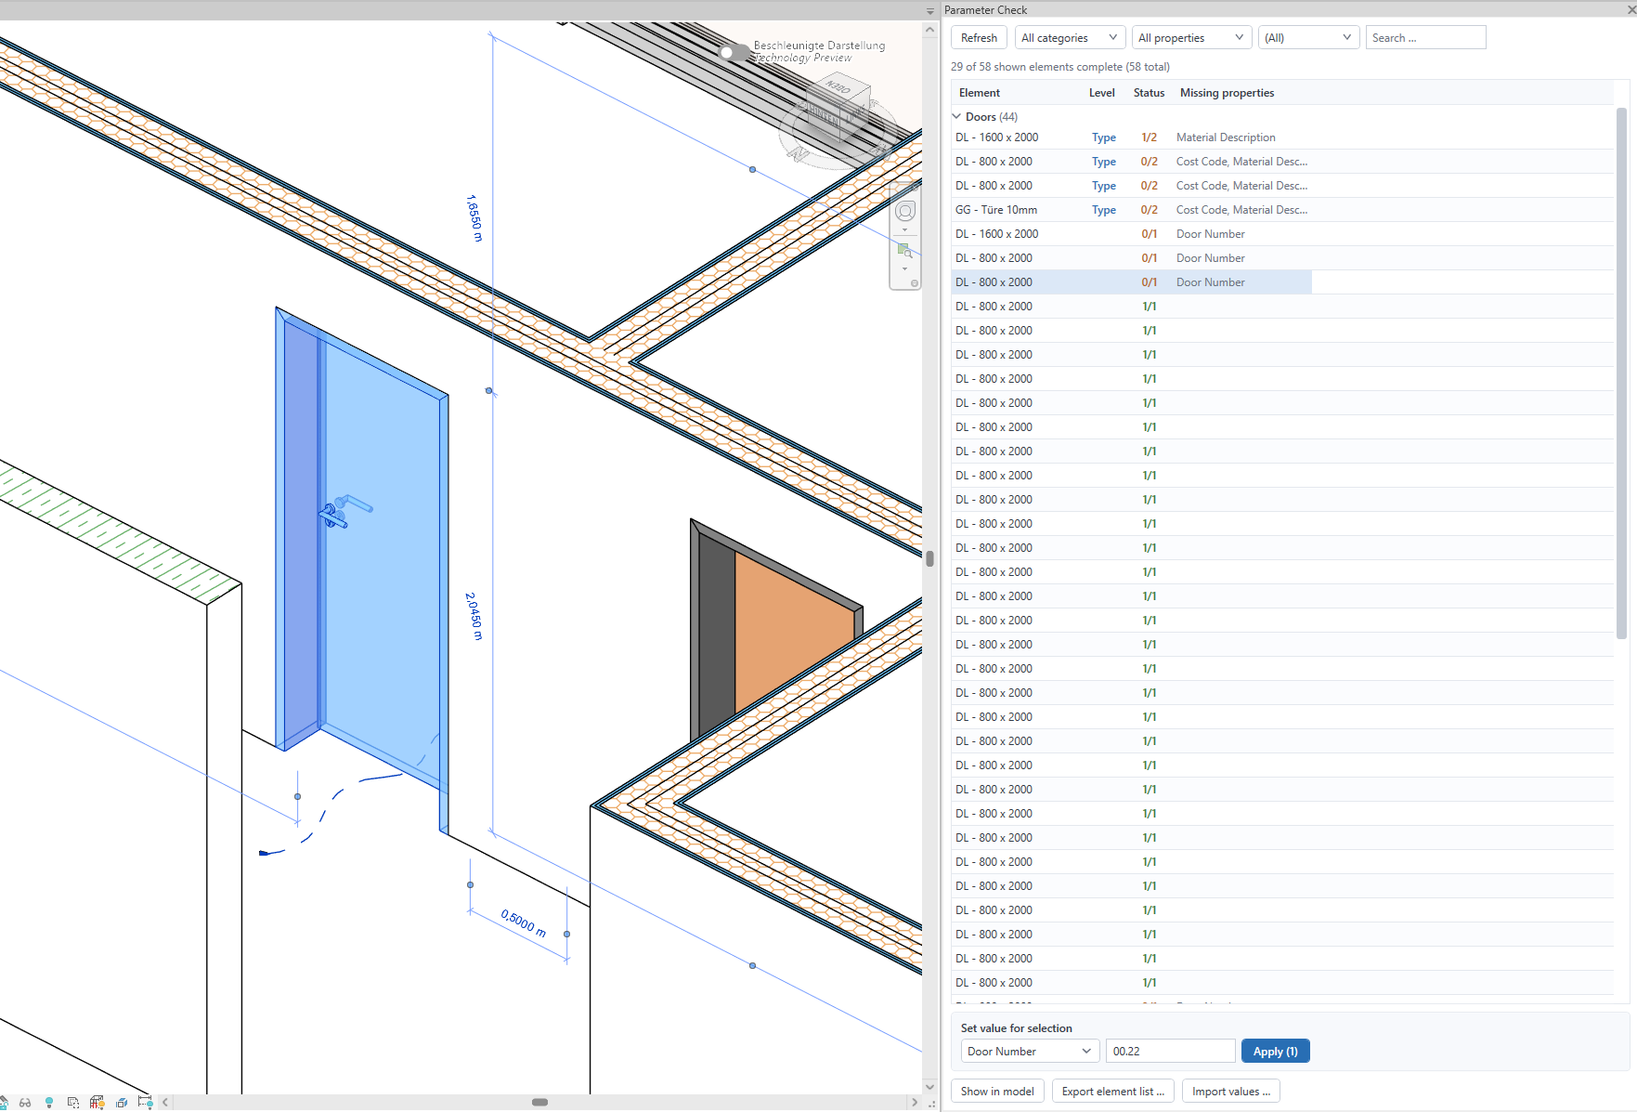The height and width of the screenshot is (1112, 1637).
Task: Click the temporary view properties icon
Action: [73, 1103]
